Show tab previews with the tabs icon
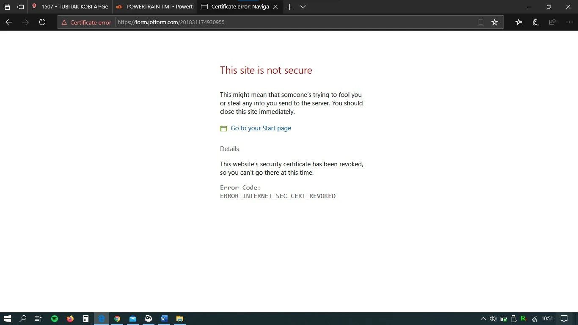 click(x=6, y=6)
